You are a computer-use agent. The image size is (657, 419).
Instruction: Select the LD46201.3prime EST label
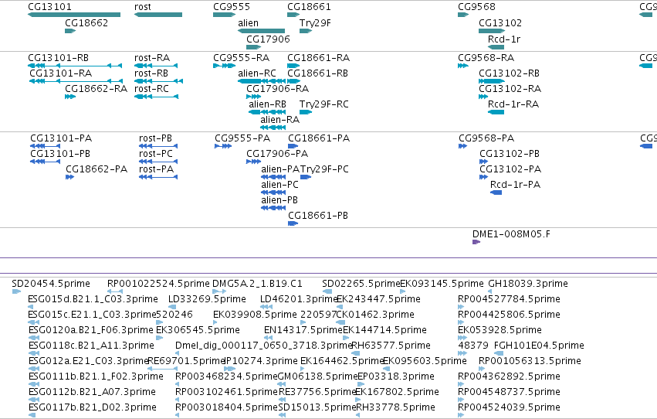pos(298,299)
